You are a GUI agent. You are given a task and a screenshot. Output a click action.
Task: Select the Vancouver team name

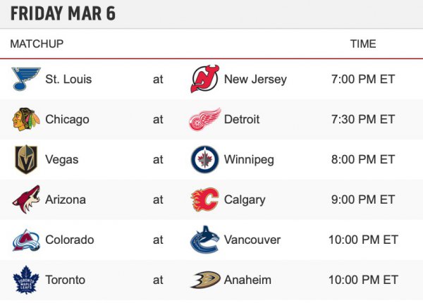click(x=252, y=240)
